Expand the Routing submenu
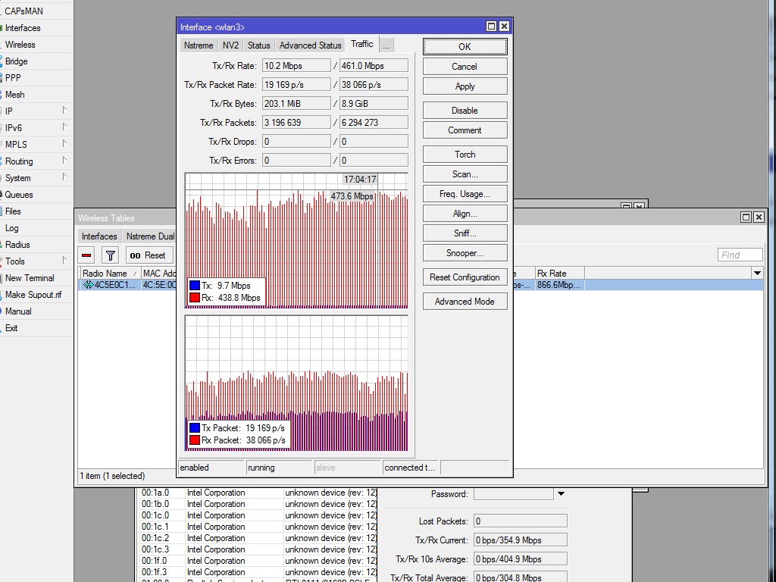 (x=64, y=161)
